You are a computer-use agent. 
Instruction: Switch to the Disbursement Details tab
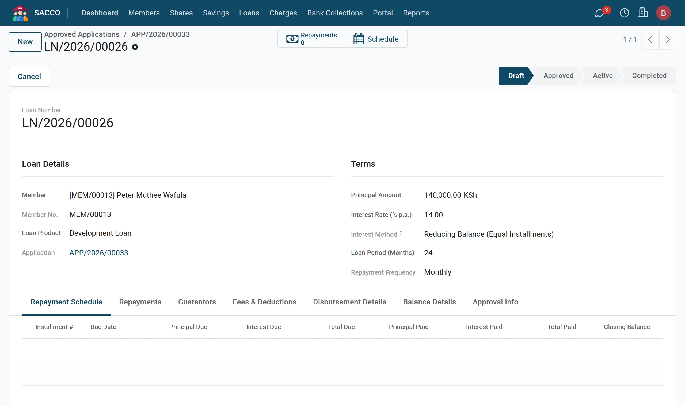pyautogui.click(x=350, y=302)
